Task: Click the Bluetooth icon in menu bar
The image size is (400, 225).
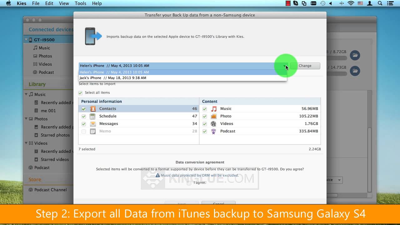Action: pyautogui.click(x=341, y=3)
